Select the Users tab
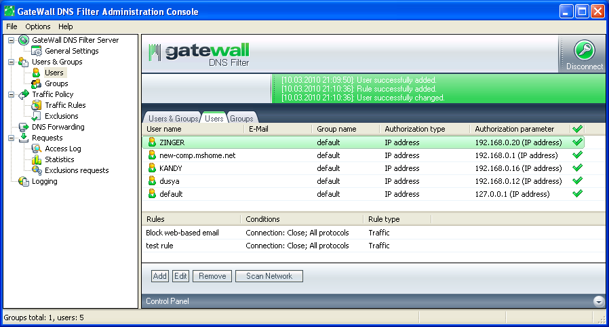 click(214, 119)
